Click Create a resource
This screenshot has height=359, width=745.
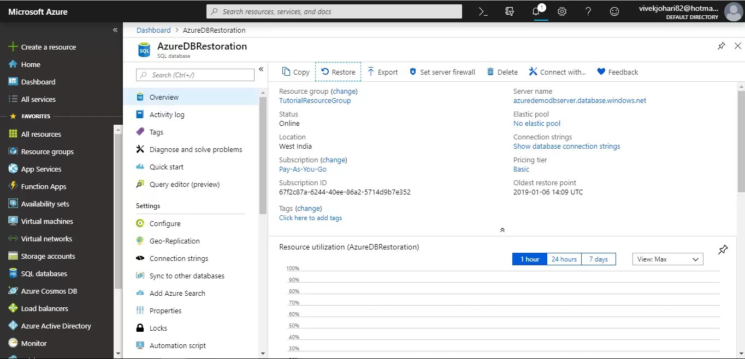click(43, 47)
